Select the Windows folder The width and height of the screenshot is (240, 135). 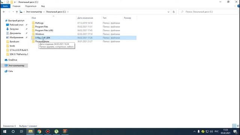(x=39, y=34)
